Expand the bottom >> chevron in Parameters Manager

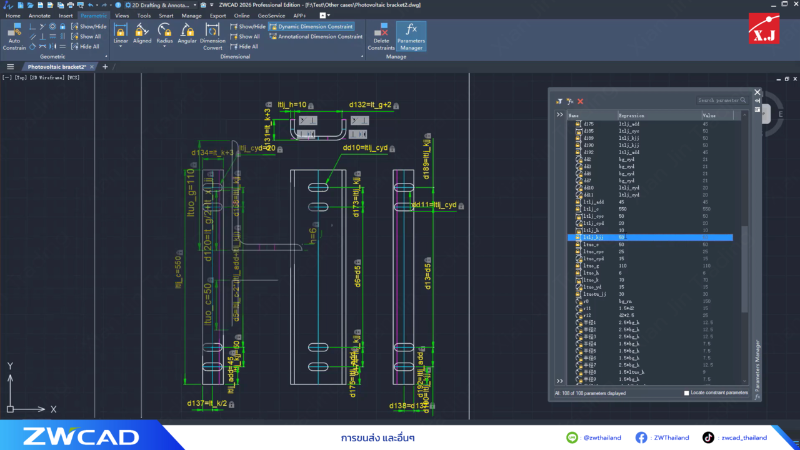click(559, 381)
